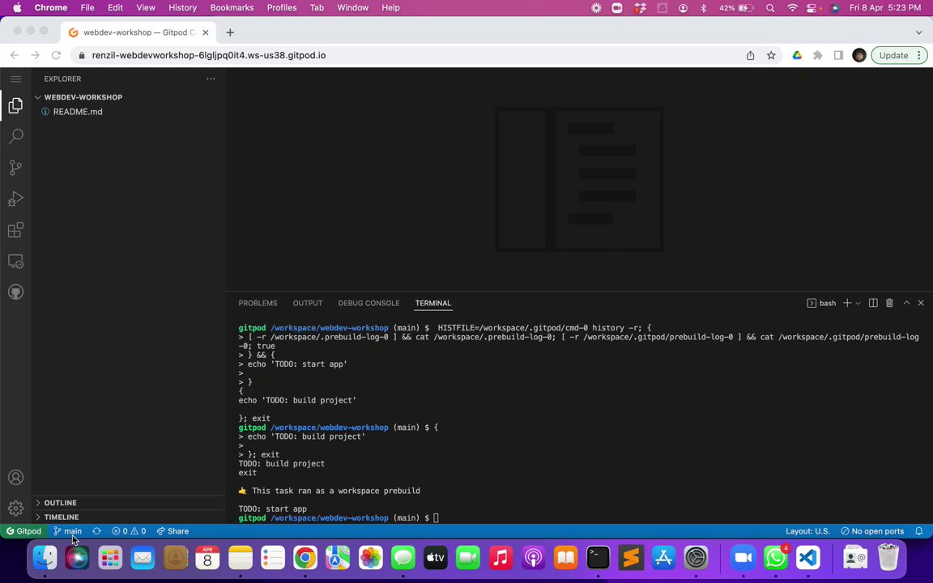
Task: Open Chrome profile avatar
Action: coord(858,55)
